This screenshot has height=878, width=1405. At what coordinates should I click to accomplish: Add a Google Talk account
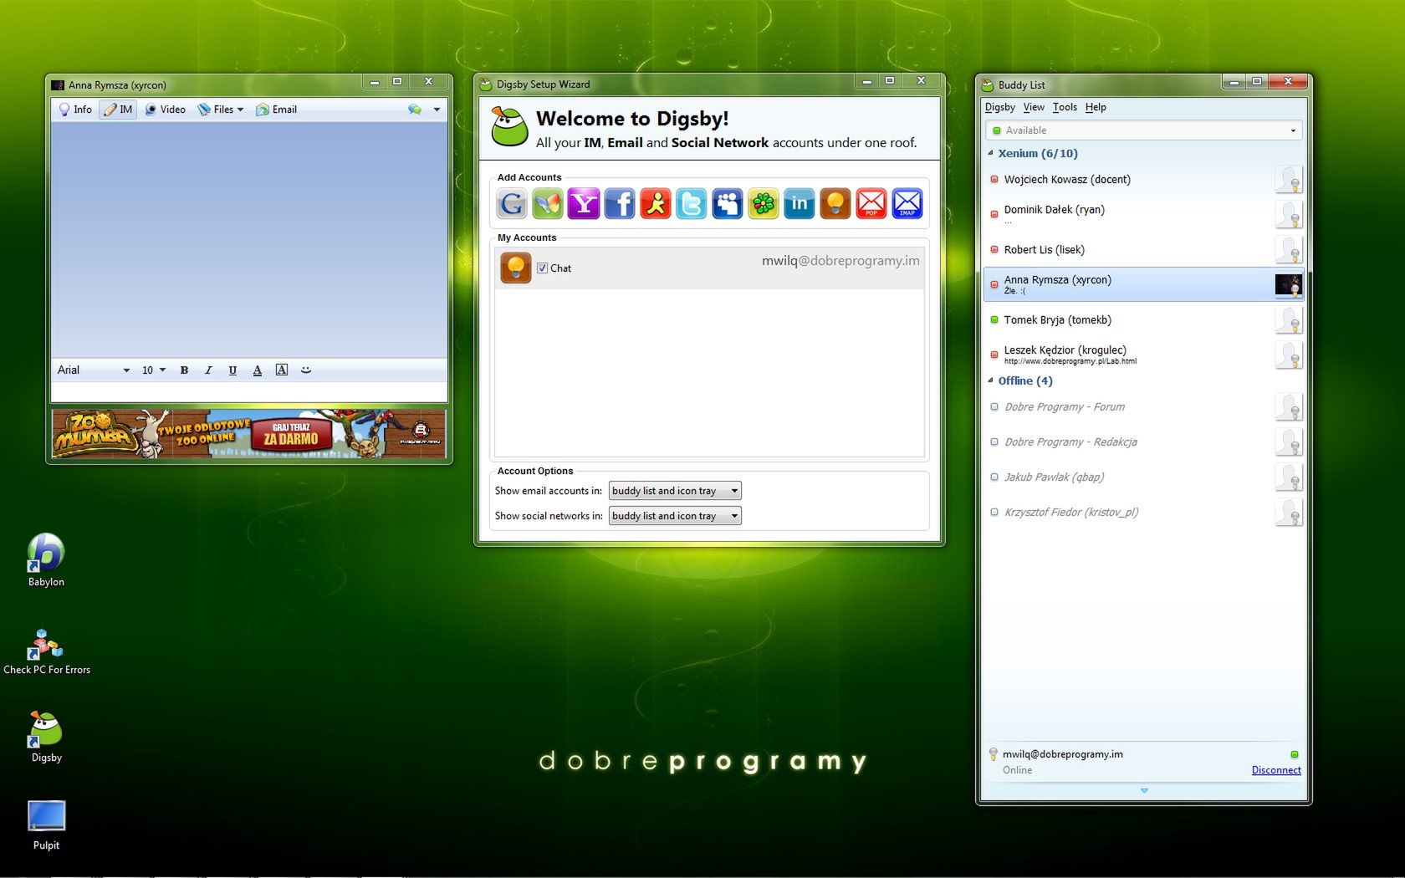(512, 203)
